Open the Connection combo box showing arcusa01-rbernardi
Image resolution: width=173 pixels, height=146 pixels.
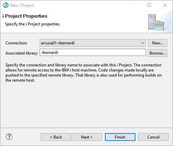pos(93,43)
